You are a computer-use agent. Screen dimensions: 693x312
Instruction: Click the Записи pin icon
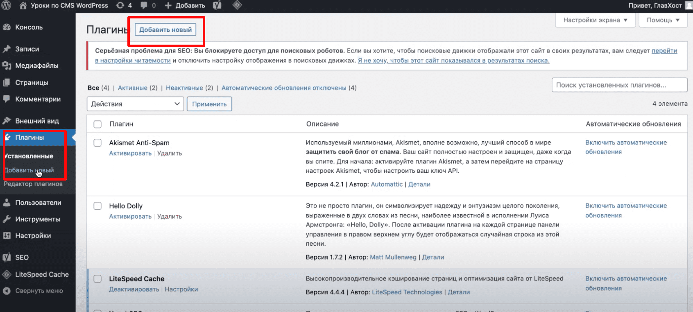tap(7, 49)
